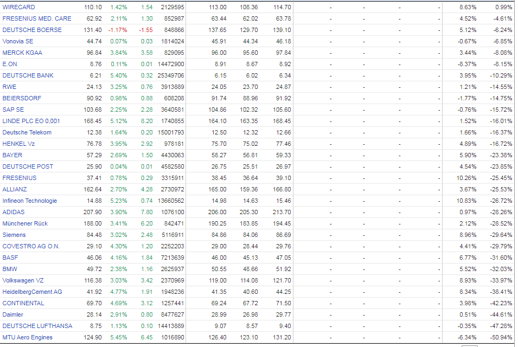Click Fresenius 10.26% performance value
This screenshot has width=518, height=347.
tap(466, 178)
